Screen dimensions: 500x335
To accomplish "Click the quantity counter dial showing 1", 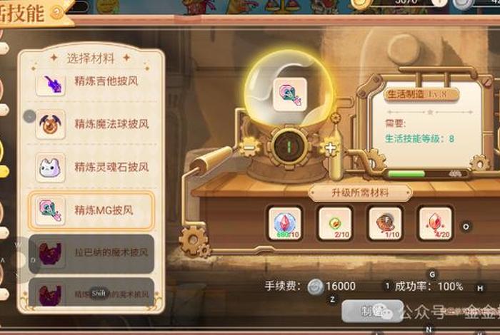I will coord(289,146).
